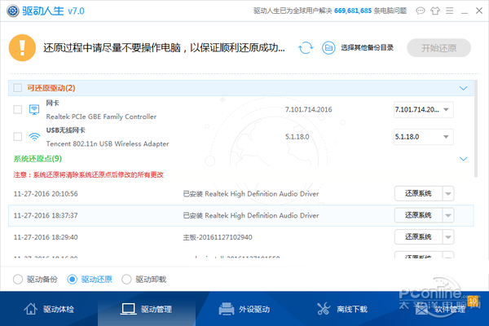This screenshot has width=489, height=326.
Task: Switch to the 离线下载 tab
Action: (342, 309)
